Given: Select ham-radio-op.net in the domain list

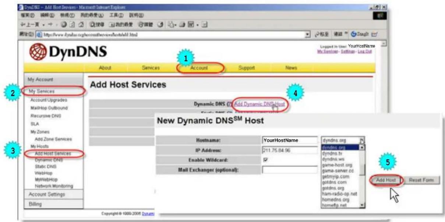Looking at the screenshot, I should pyautogui.click(x=339, y=194).
